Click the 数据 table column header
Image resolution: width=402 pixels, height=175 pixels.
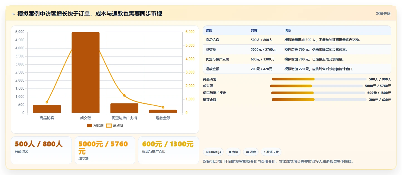[x=254, y=31]
